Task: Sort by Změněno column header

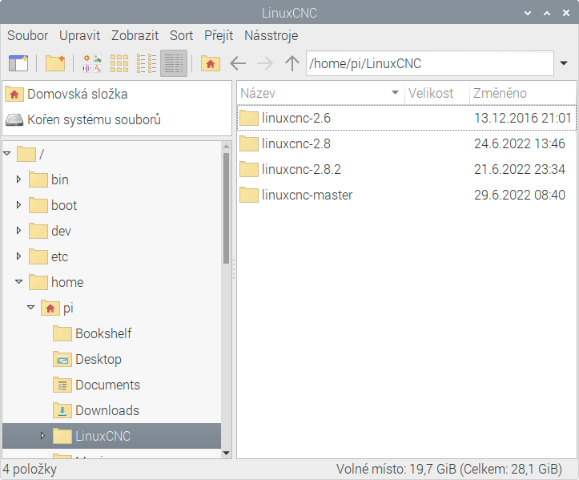Action: 522,93
